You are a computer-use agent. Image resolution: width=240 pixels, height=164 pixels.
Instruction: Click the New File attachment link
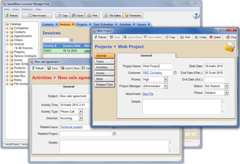[x=148, y=94]
